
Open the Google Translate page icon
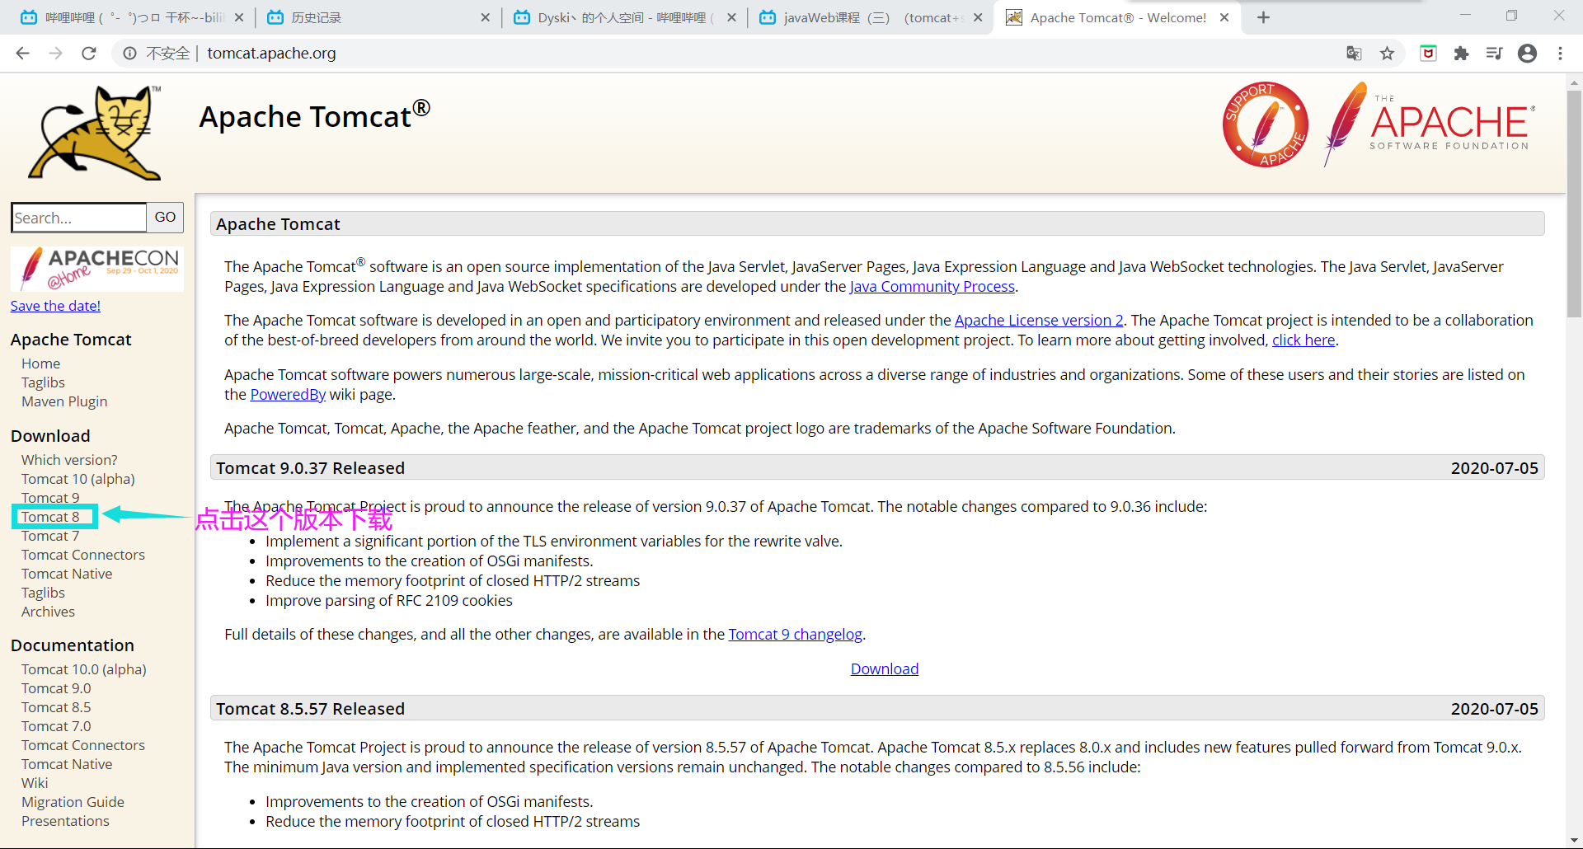[1354, 54]
